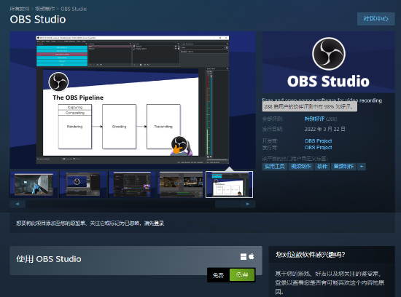The image size is (401, 297).
Task: Select the 软件 tag
Action: 322,167
